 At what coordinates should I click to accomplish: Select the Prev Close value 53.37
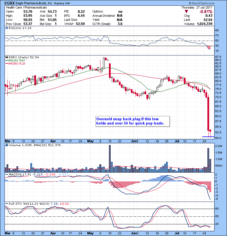click(x=28, y=24)
